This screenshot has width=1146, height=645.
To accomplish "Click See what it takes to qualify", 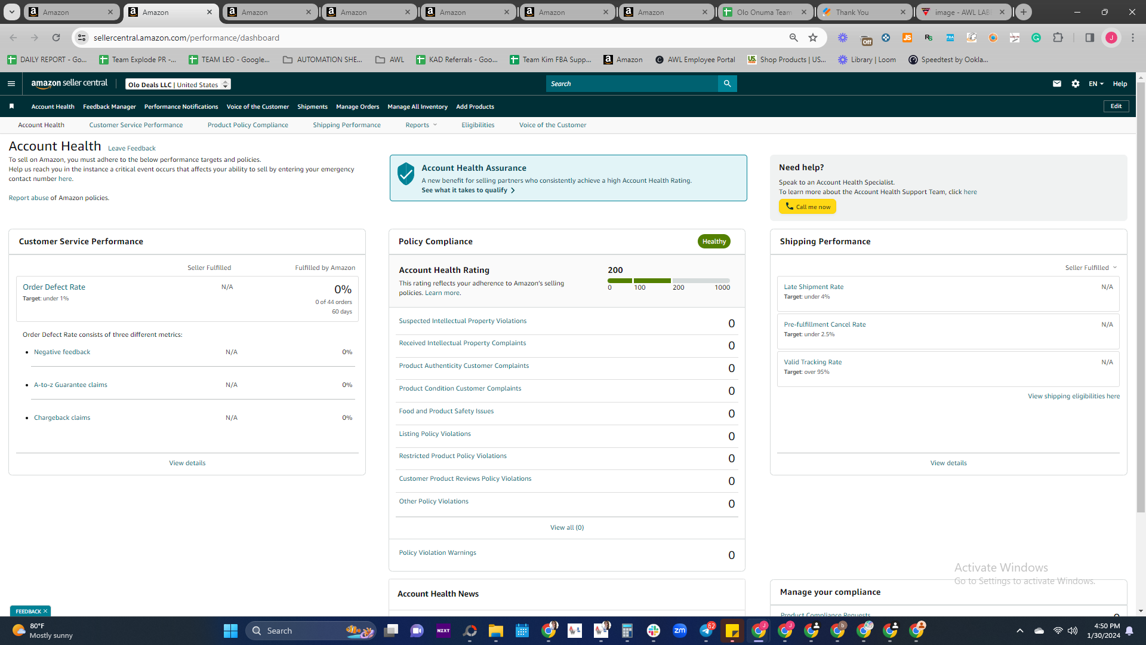I will point(468,190).
